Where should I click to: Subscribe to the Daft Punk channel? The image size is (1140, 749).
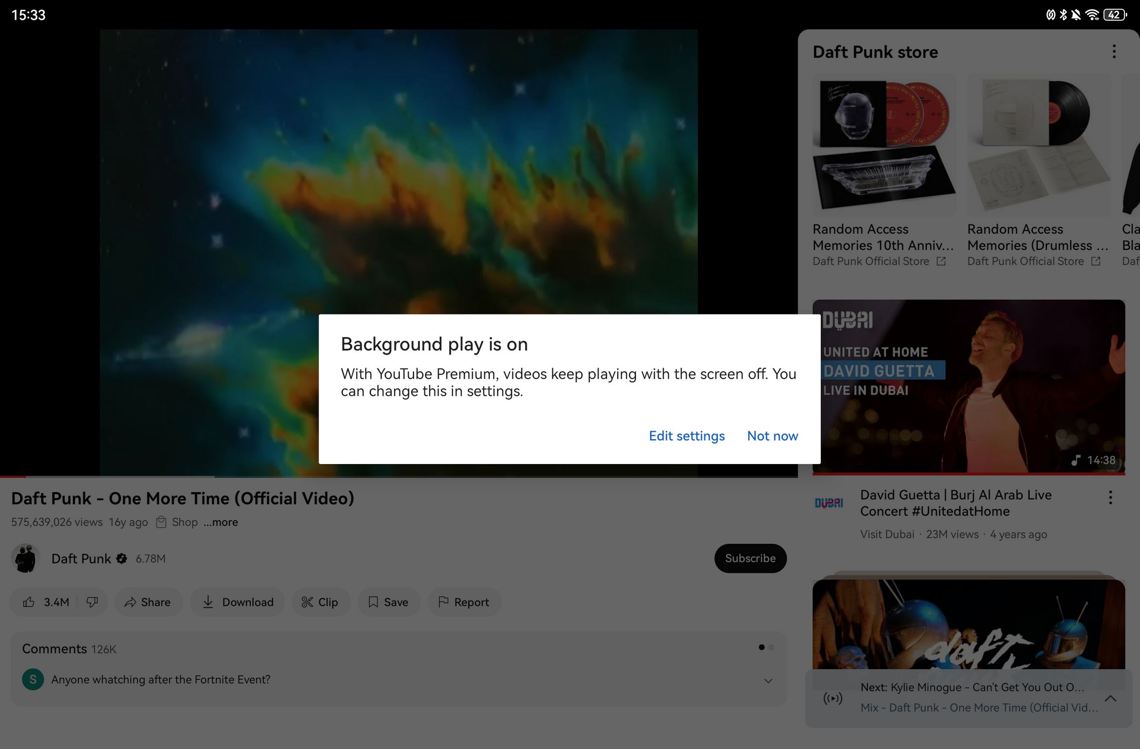[x=750, y=558]
